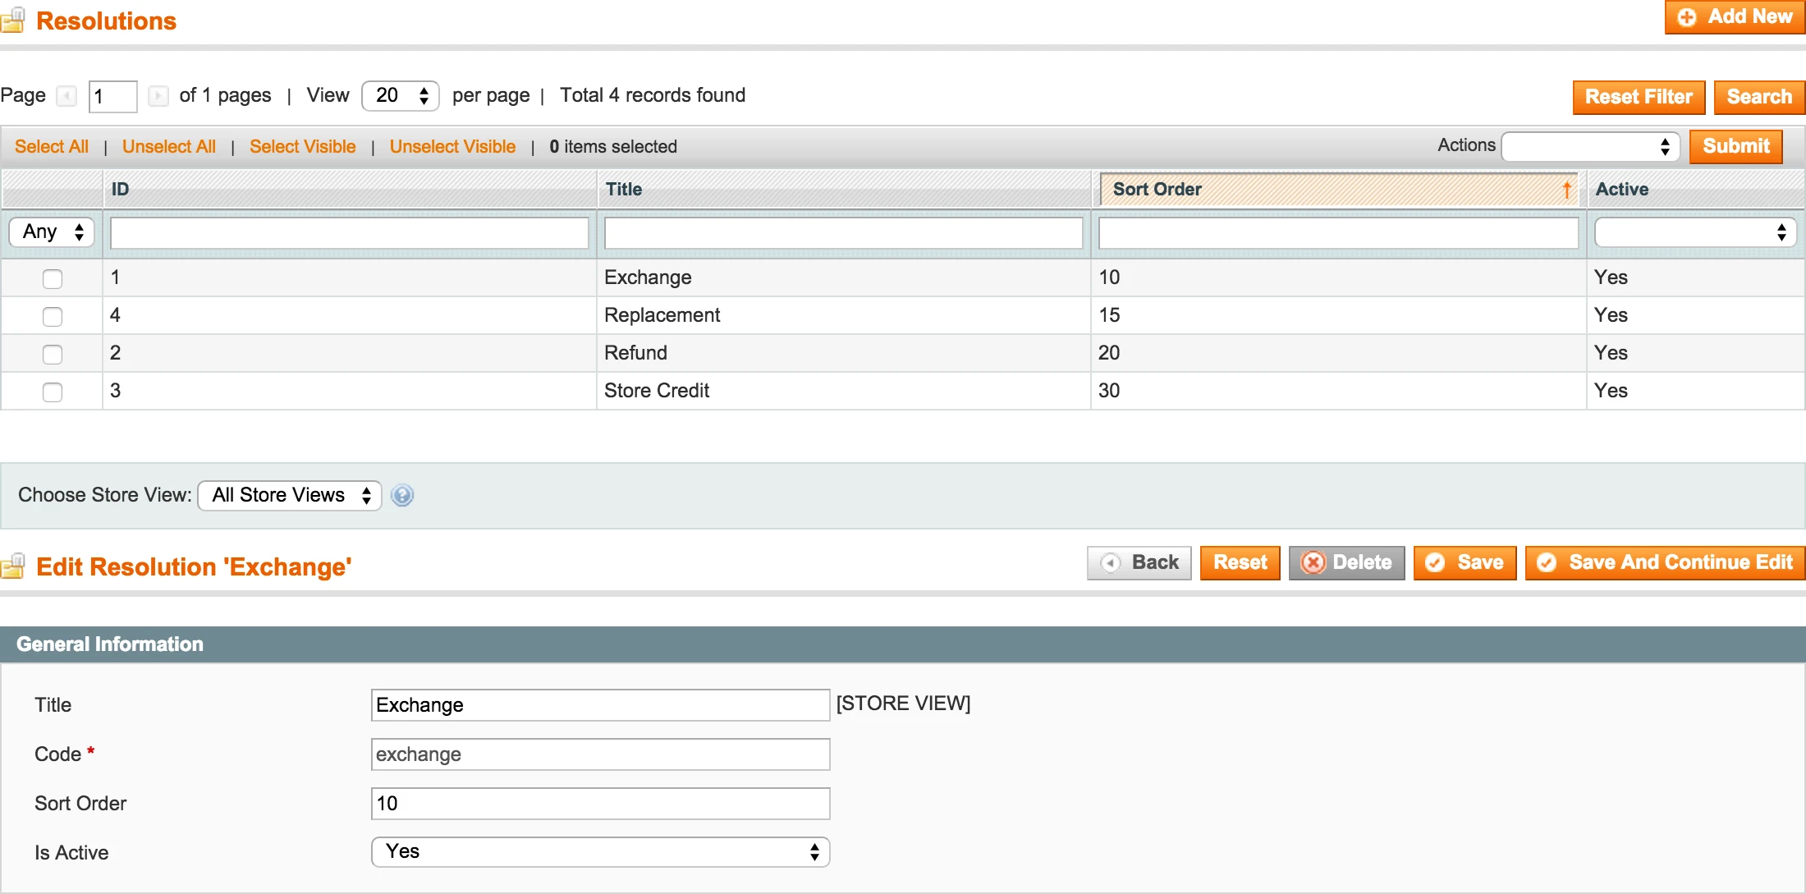Adjust the View per page selector
Viewport: 1806px width, 894px height.
click(x=401, y=95)
